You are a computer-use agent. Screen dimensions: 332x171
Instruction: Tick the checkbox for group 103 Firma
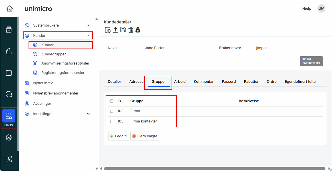[x=112, y=111]
